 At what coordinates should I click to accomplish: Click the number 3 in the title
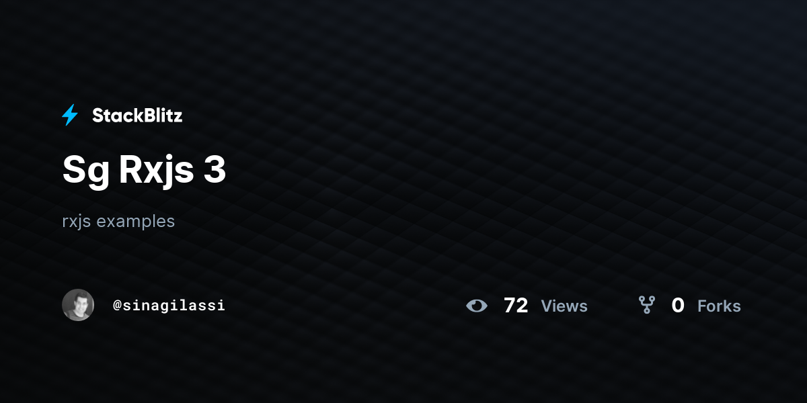tap(215, 171)
